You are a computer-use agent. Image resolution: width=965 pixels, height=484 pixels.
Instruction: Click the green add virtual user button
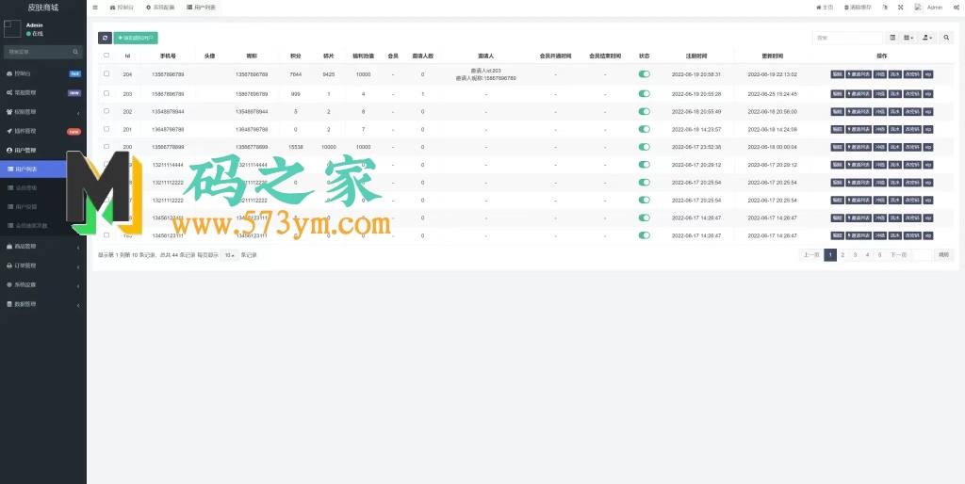pos(136,38)
